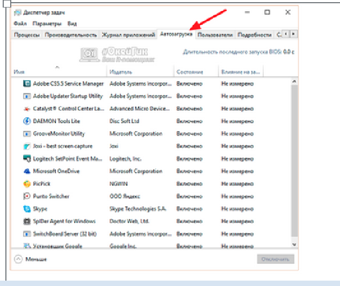Select the Punto Switcher name text

click(x=51, y=196)
